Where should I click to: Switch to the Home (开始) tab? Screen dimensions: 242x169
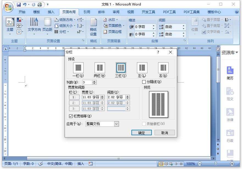(x=22, y=12)
